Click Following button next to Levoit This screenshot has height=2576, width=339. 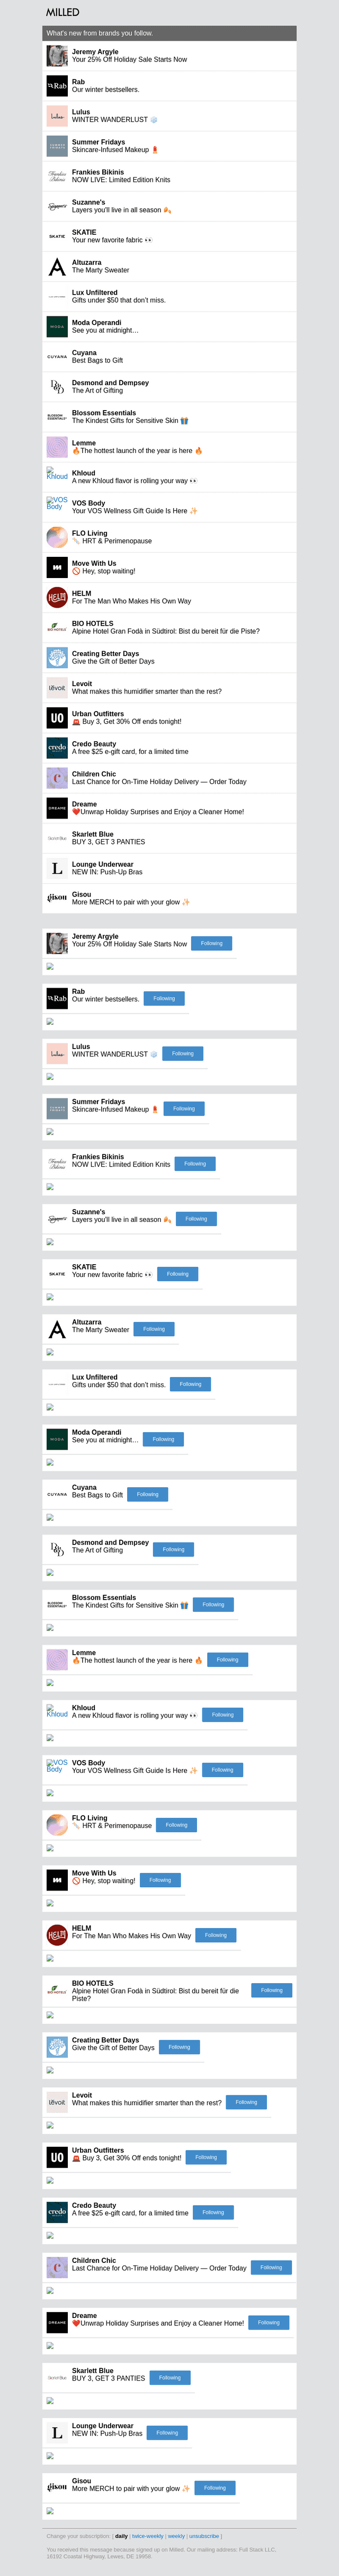click(246, 2102)
